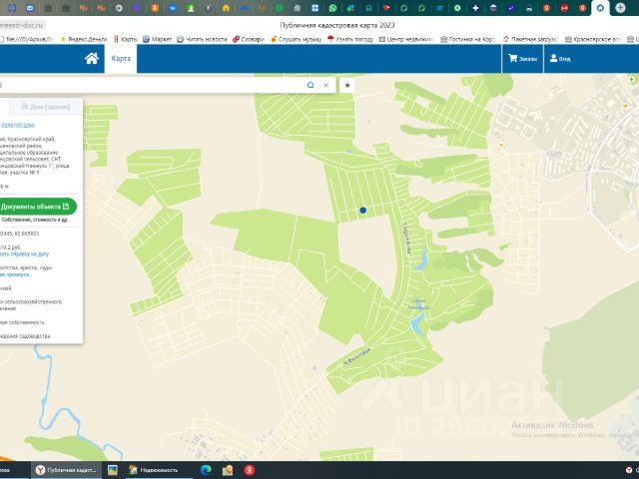Open Яндекс.Деньги bookmark
The height and width of the screenshot is (479, 639).
(82, 40)
